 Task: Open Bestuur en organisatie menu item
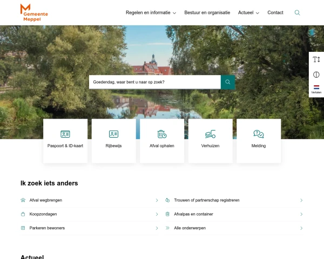[x=207, y=12]
